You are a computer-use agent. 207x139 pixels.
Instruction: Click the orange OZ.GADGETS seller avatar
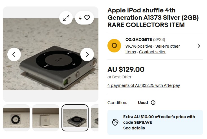(x=114, y=46)
